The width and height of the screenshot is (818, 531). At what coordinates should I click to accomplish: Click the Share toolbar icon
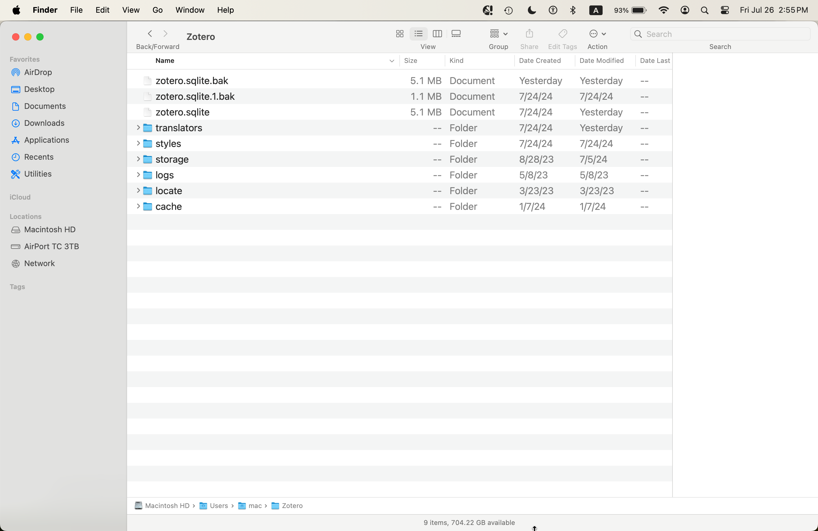tap(529, 34)
